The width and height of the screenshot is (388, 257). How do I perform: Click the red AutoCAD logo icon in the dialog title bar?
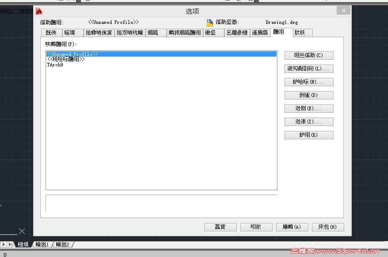39,11
